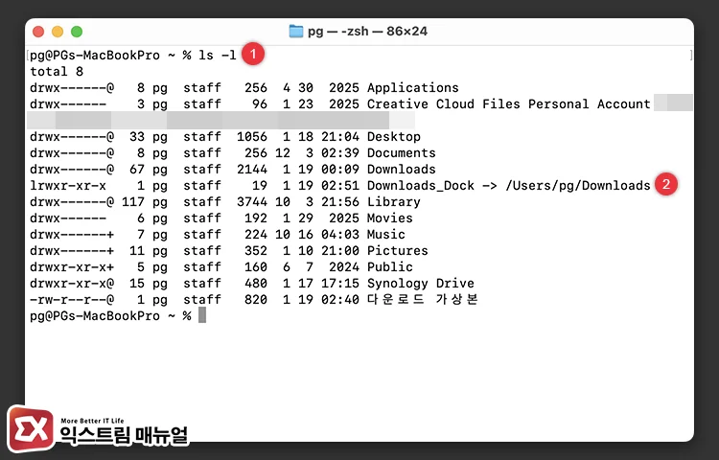Click the window title 'pg — -zsh — 86×24'
Image resolution: width=719 pixels, height=460 pixels.
(367, 32)
